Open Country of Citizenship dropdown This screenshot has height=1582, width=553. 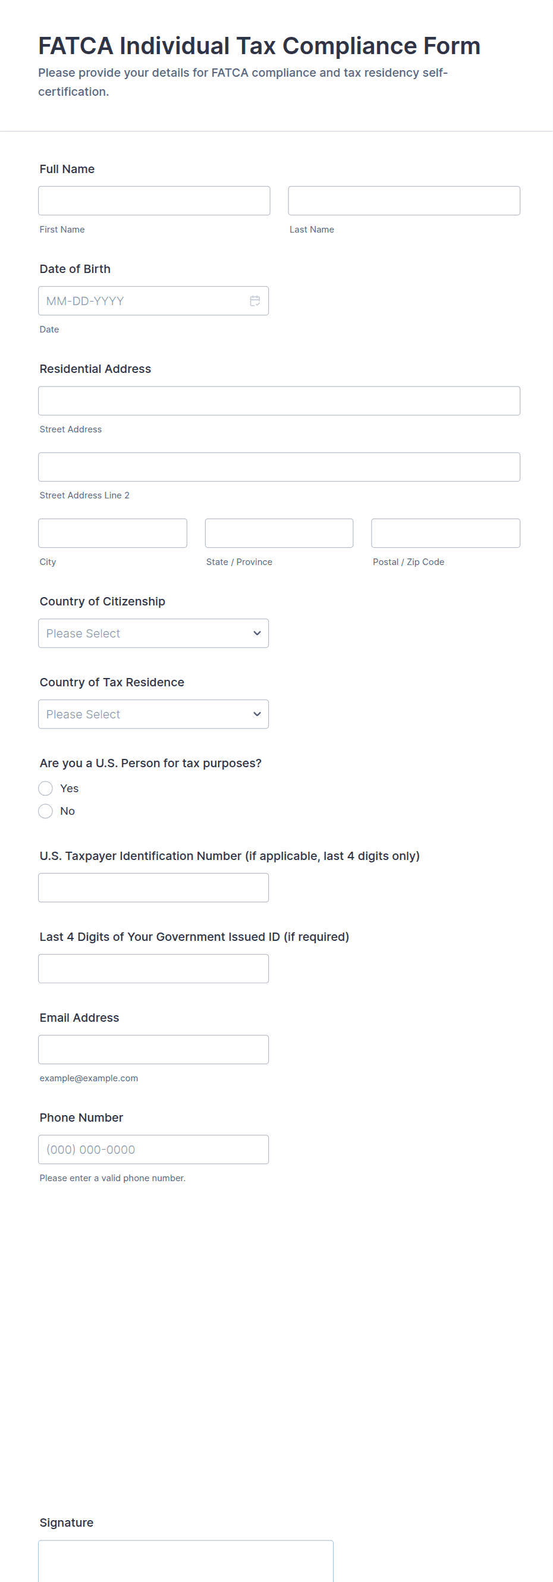153,633
